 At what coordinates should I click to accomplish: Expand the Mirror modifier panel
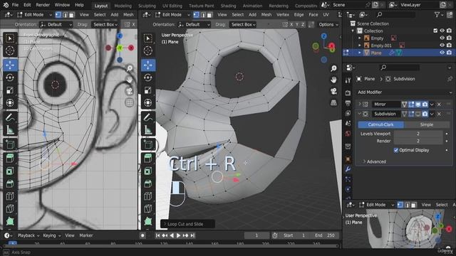click(360, 104)
